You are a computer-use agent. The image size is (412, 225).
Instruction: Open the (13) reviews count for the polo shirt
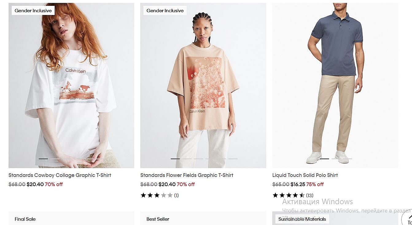coord(310,195)
